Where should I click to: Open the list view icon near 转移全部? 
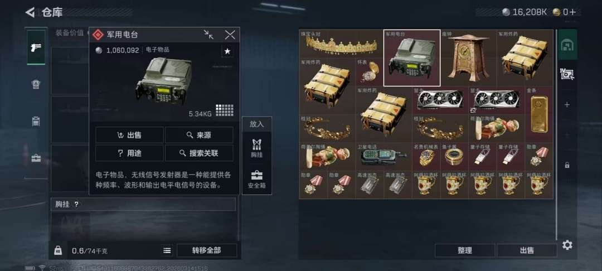click(167, 251)
